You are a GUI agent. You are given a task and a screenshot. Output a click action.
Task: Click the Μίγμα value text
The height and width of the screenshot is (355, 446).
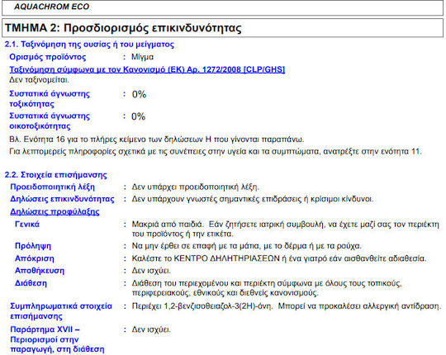point(142,57)
